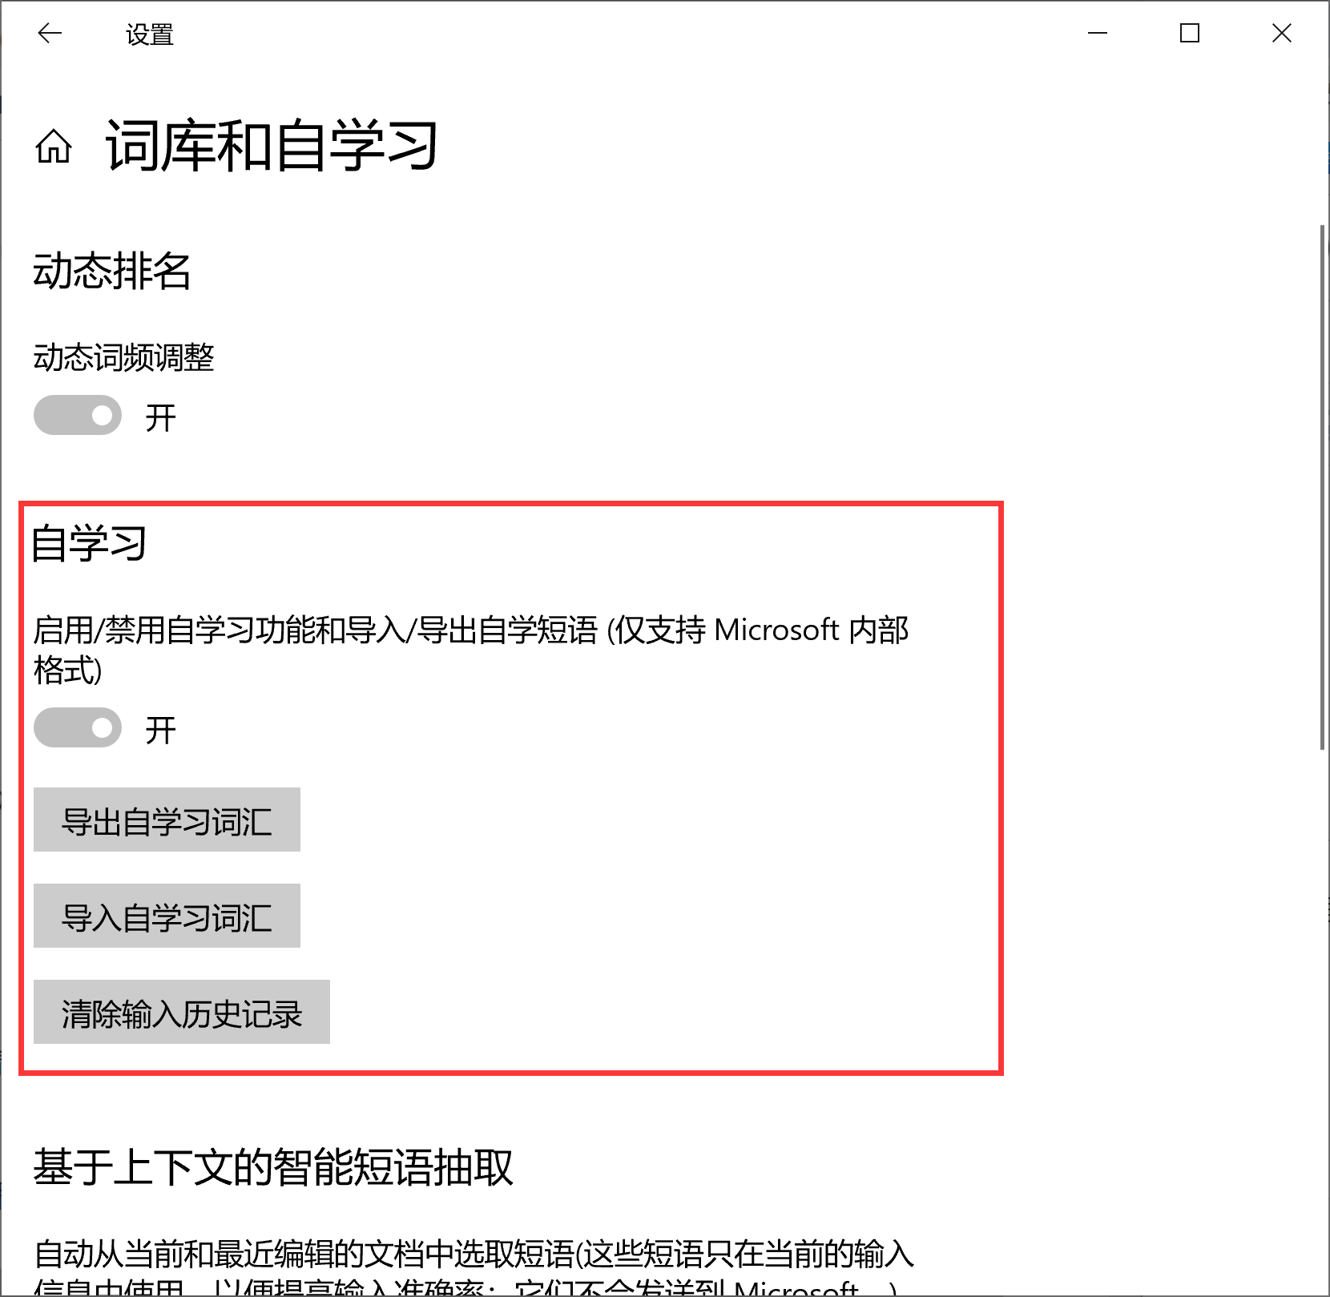Click 导入自学习词汇 button
The height and width of the screenshot is (1297, 1330).
[167, 916]
